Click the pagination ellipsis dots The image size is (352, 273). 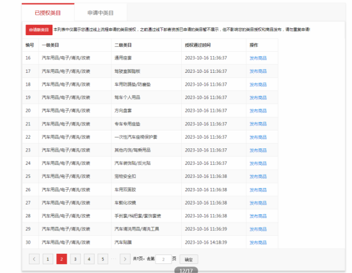[114, 259]
